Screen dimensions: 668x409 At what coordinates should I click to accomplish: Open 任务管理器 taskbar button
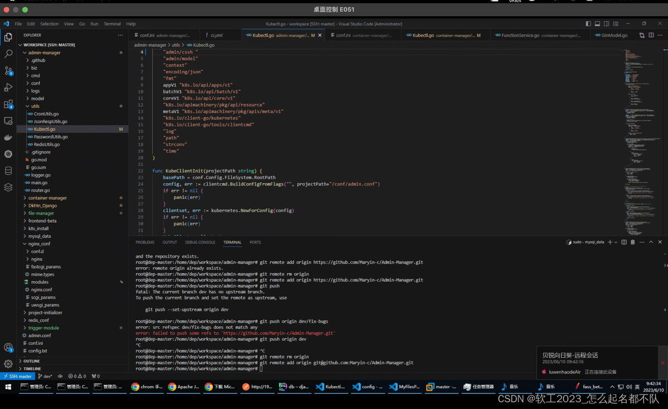point(479,387)
